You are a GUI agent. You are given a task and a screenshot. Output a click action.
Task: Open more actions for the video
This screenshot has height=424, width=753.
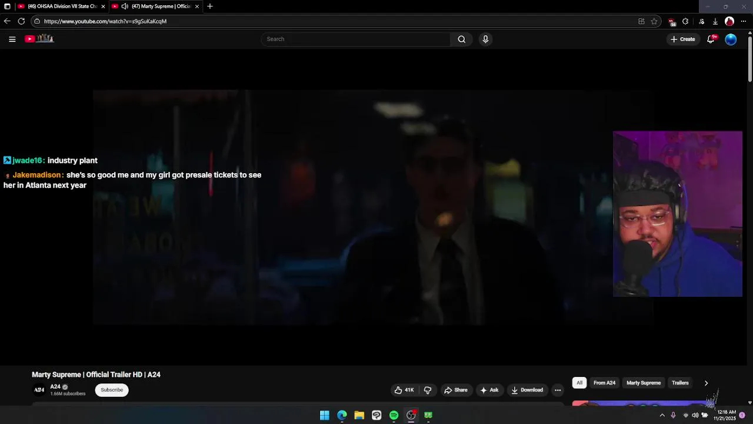coord(558,390)
